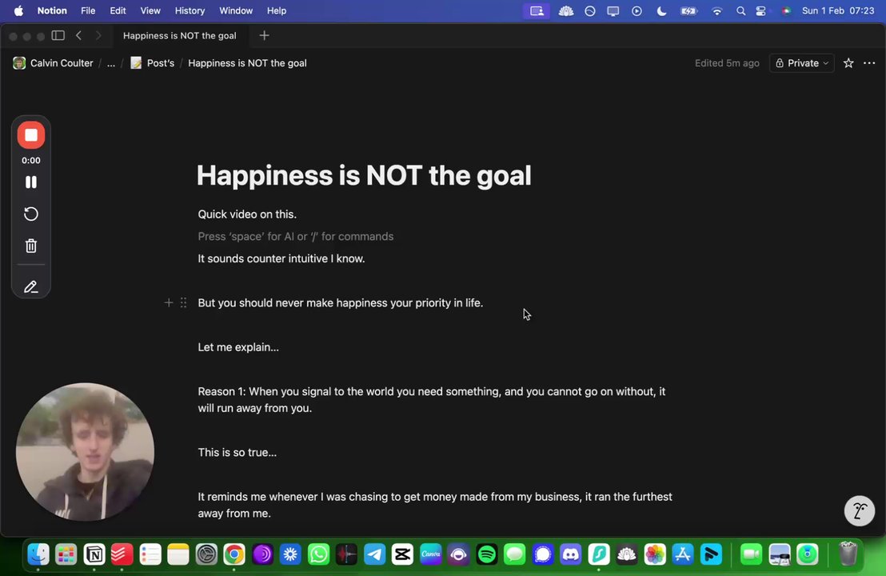Viewport: 886px width, 576px height.
Task: Open Launchpad from the dock
Action: tap(66, 554)
